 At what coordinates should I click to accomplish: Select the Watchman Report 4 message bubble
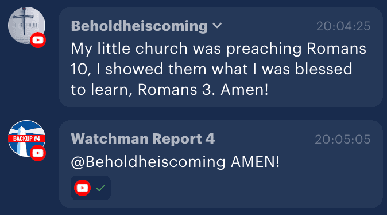click(220, 164)
